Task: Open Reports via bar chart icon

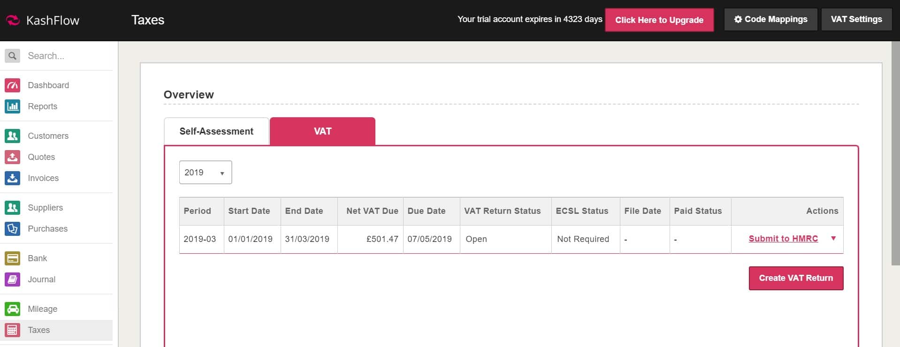Action: [13, 106]
